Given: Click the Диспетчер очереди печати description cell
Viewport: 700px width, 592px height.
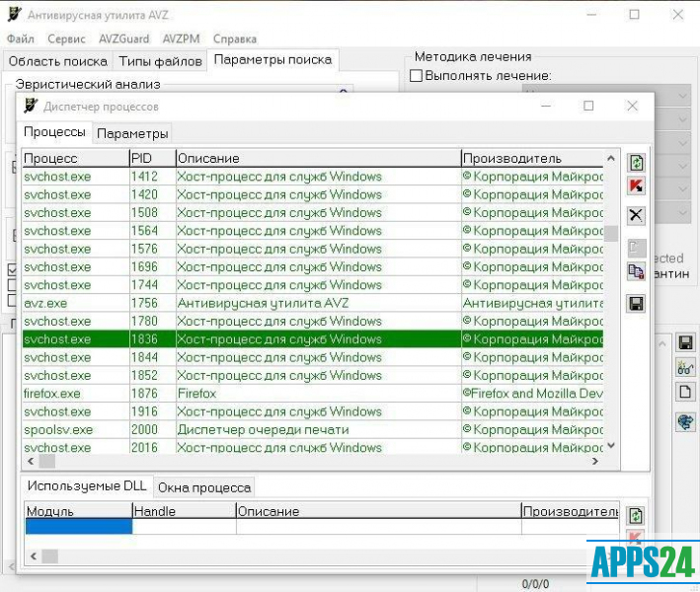Looking at the screenshot, I should coord(318,429).
